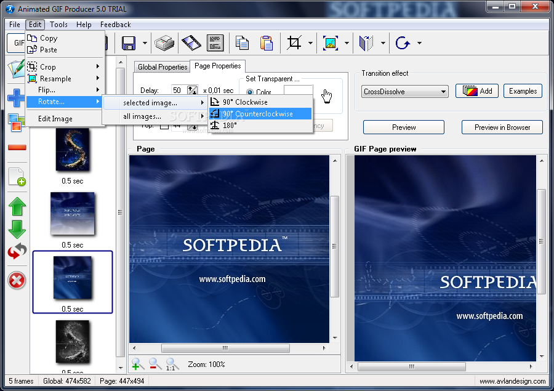This screenshot has height=391, width=554.
Task: Click the red minus remove frame icon
Action: [17, 147]
